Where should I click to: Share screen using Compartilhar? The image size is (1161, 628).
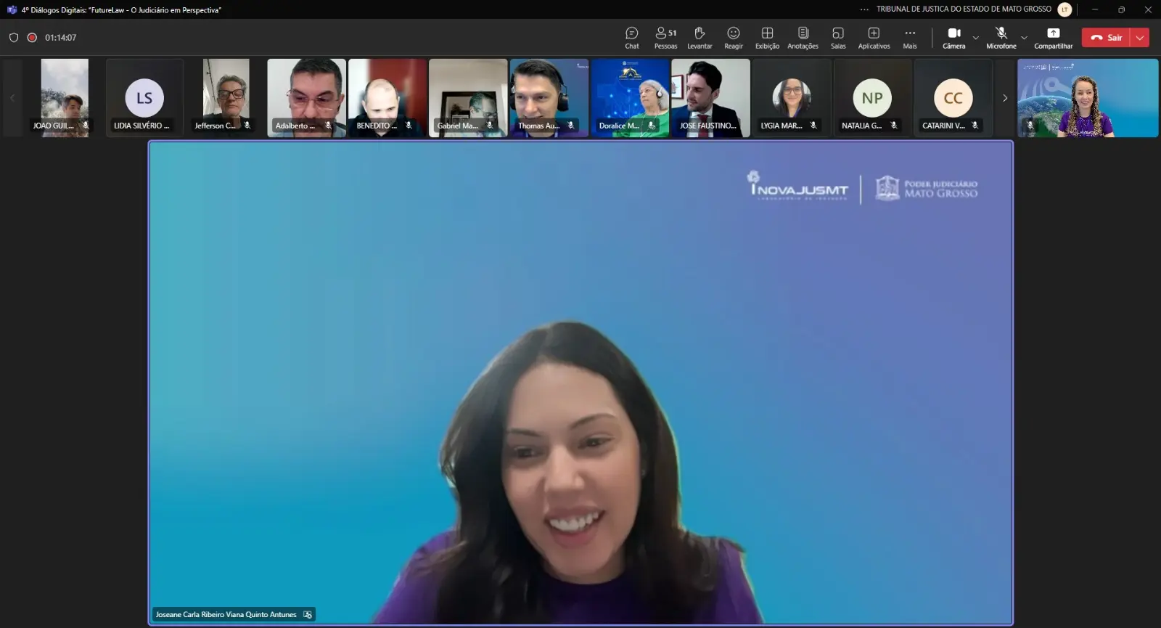click(x=1053, y=38)
